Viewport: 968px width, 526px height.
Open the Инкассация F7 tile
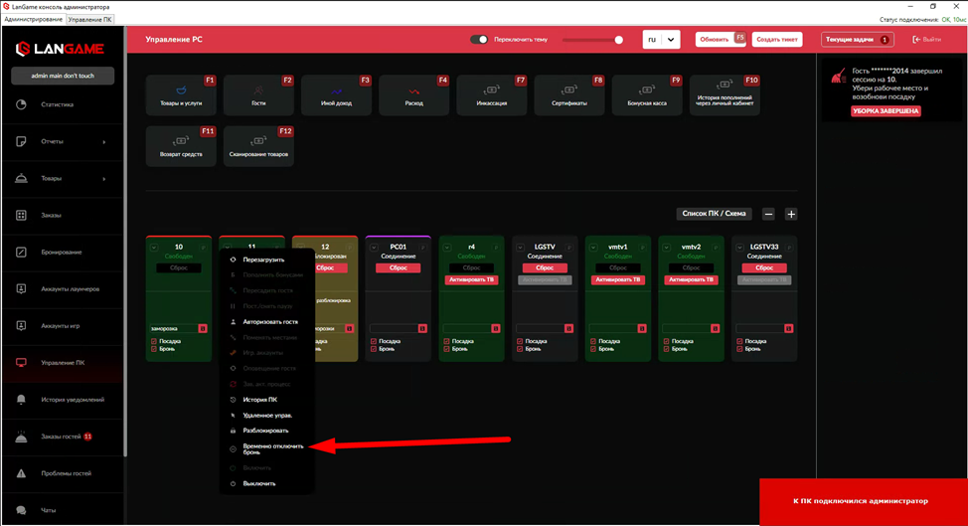click(x=491, y=94)
